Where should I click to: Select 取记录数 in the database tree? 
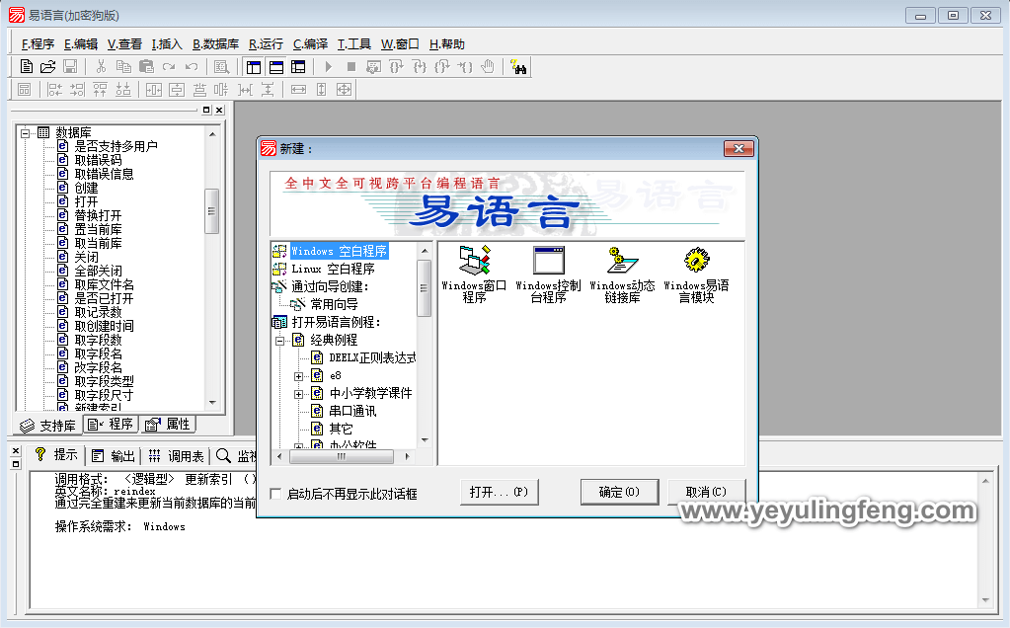98,312
